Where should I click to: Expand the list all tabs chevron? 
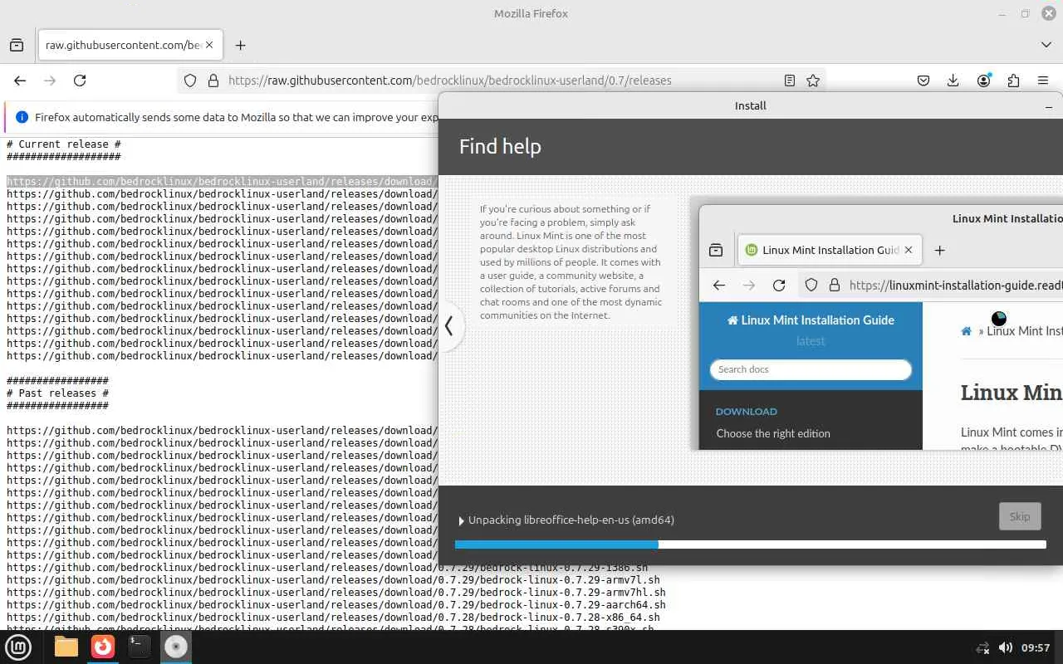point(1046,45)
